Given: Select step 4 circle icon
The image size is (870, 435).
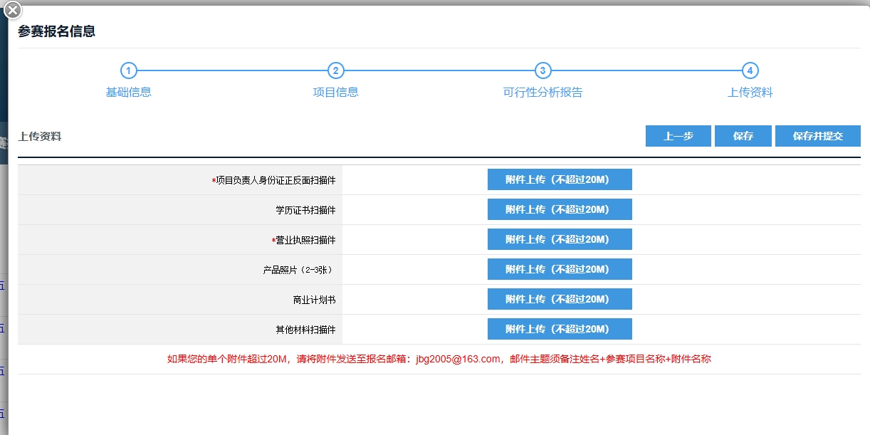Looking at the screenshot, I should click(750, 70).
